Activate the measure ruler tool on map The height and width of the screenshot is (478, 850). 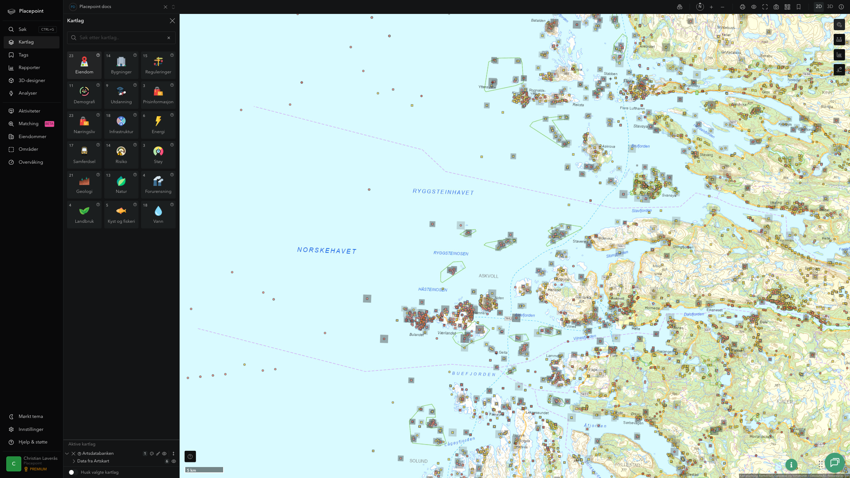[x=839, y=40]
